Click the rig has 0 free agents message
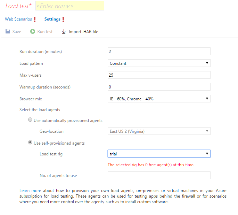The image size is (238, 215). [x=151, y=165]
